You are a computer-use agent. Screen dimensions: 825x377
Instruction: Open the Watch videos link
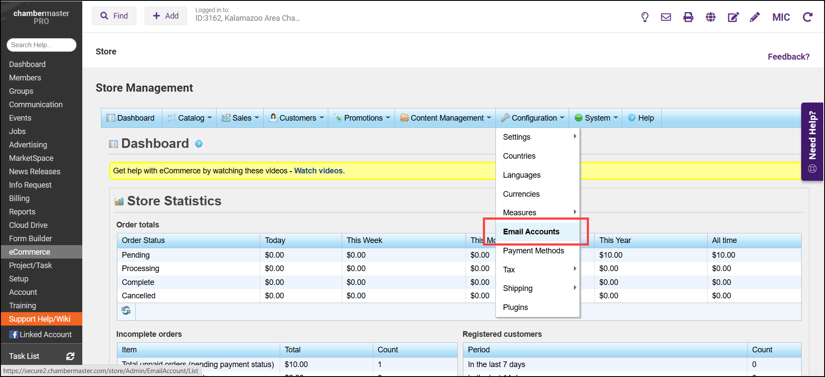pos(318,171)
